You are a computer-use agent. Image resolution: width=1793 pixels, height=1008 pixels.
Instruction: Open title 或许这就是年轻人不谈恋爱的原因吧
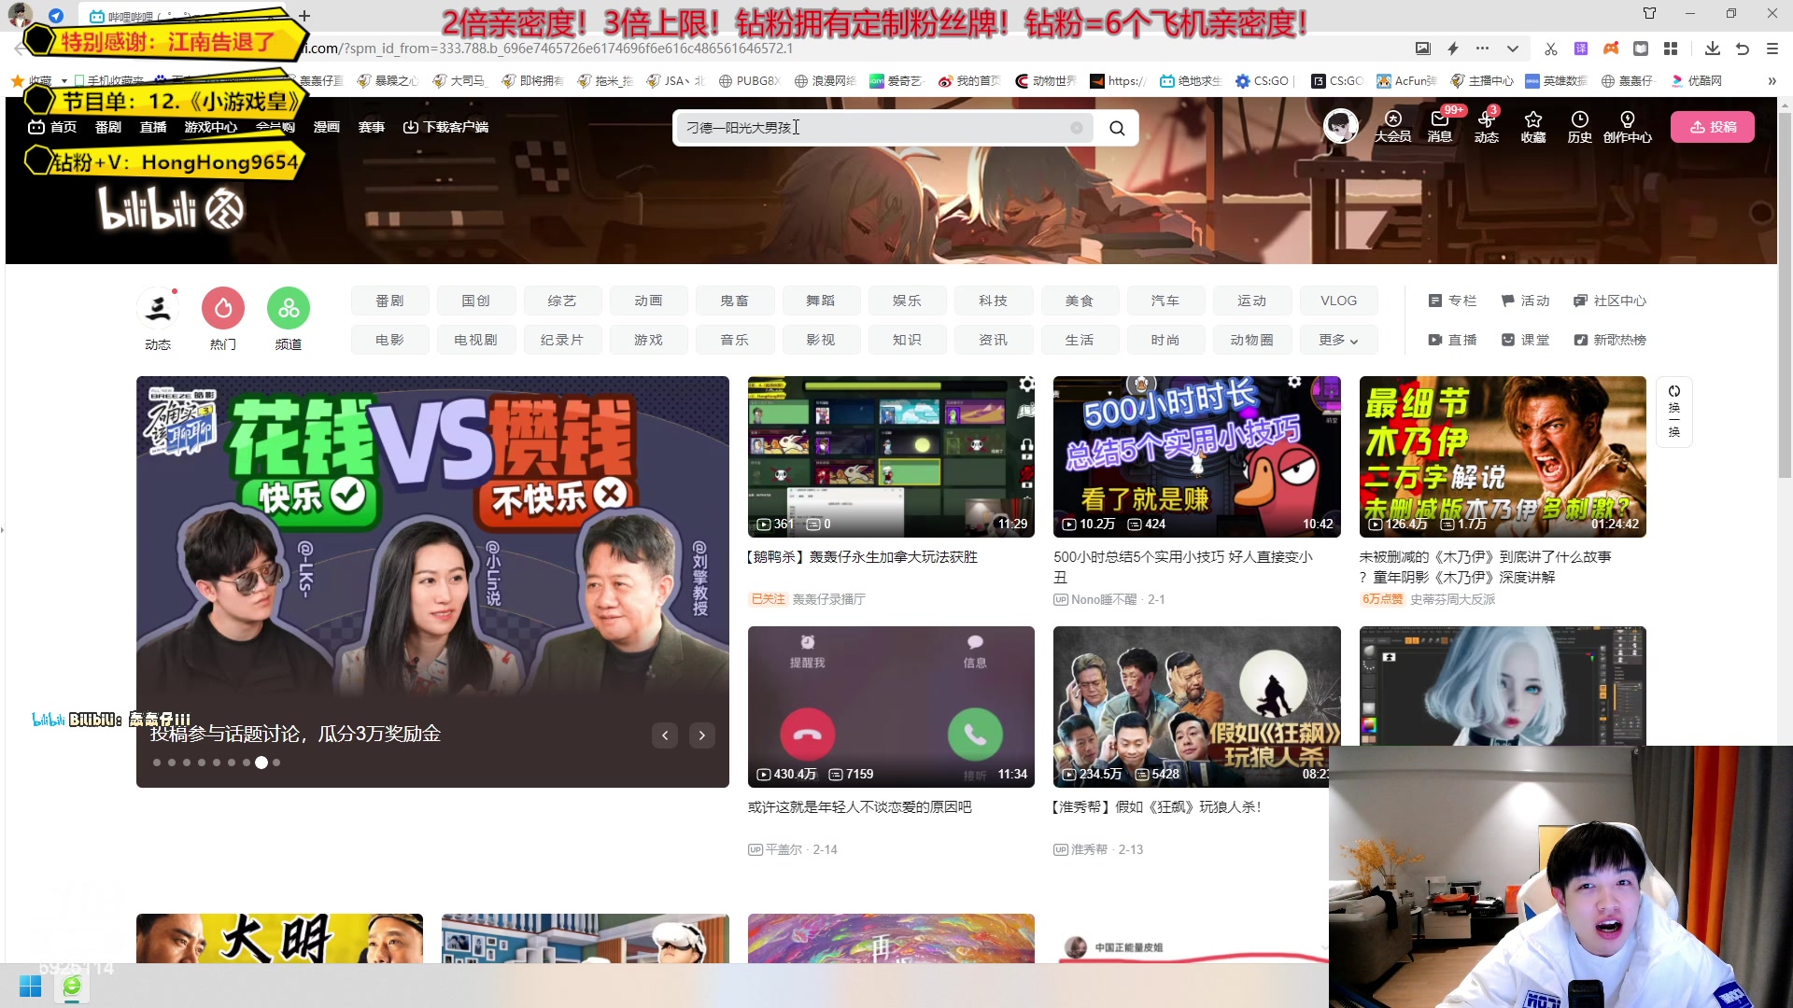pyautogui.click(x=860, y=807)
